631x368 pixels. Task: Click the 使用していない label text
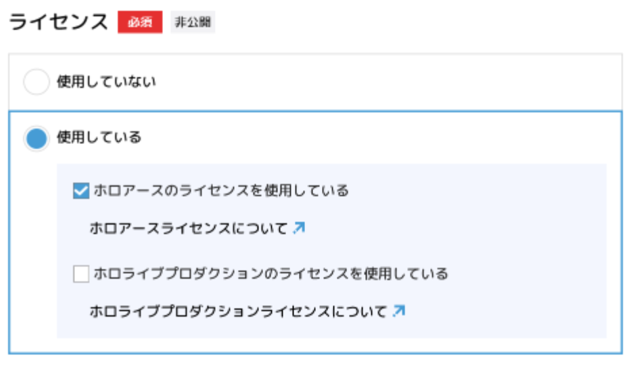pyautogui.click(x=106, y=83)
